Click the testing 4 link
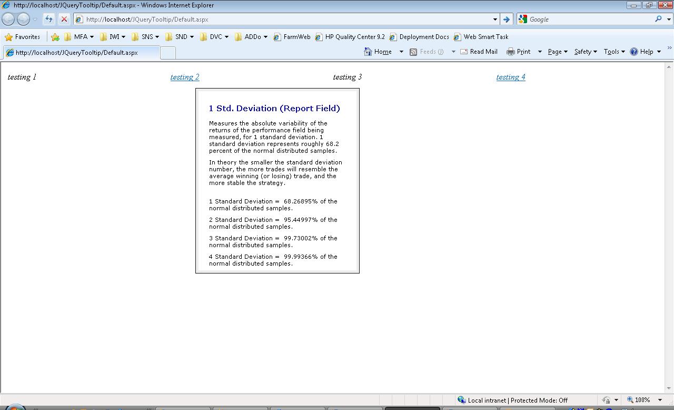674x410 pixels. [x=510, y=77]
